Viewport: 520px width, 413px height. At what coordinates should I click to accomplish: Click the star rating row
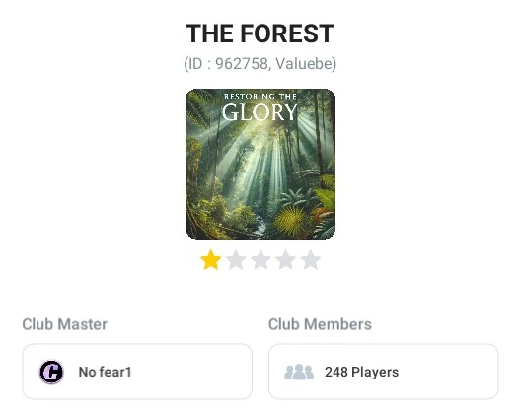260,260
